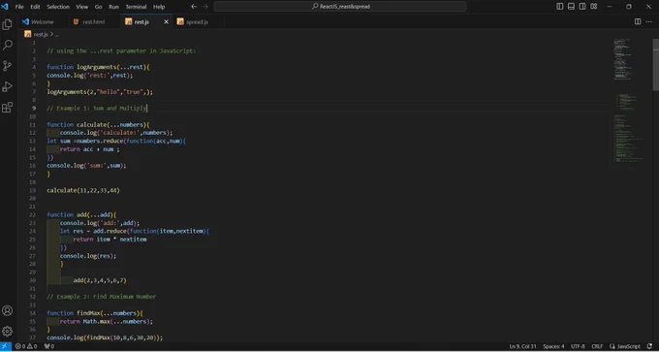This screenshot has width=659, height=352.
Task: Click the vertical editor scrollbar
Action: [656, 64]
